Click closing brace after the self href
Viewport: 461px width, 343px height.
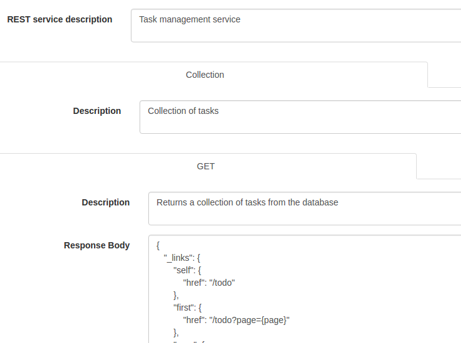176,295
